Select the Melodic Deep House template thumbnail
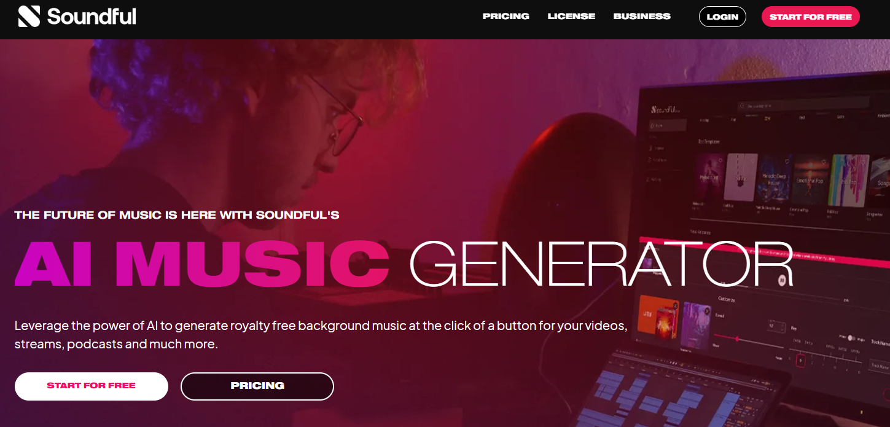The width and height of the screenshot is (890, 427). (774, 178)
